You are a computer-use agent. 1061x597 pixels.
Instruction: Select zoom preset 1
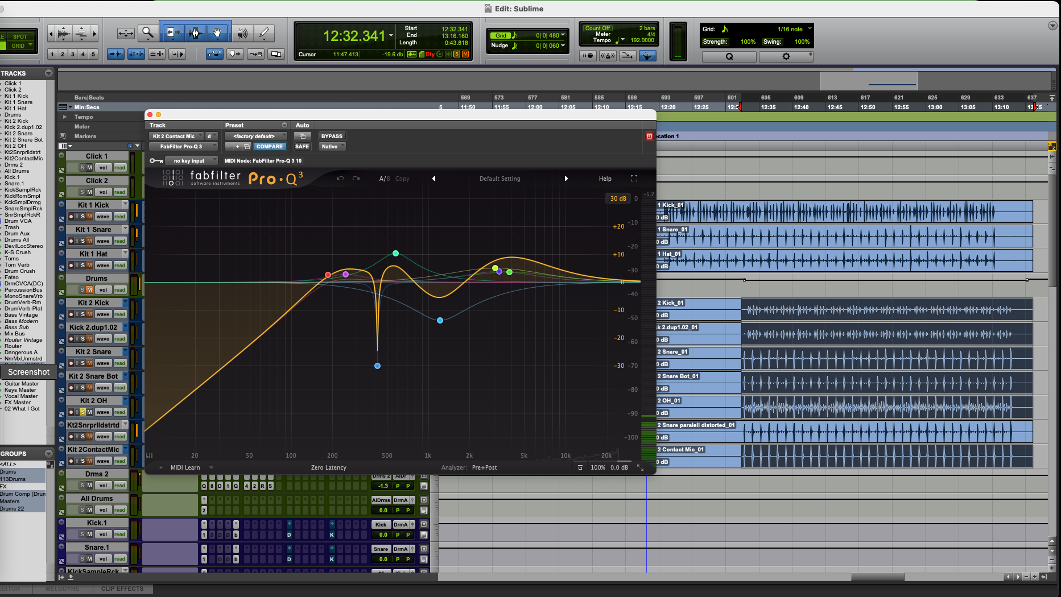(52, 54)
